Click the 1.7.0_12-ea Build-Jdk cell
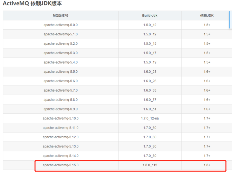232x172 pixels. coord(150,118)
